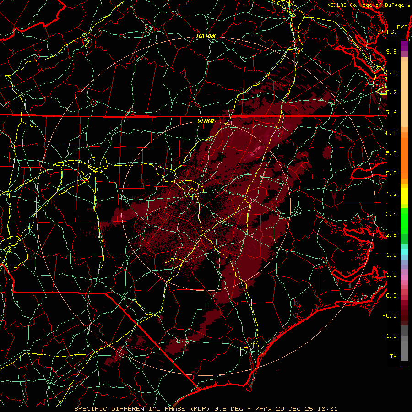Click the 8.2 scale label
The height and width of the screenshot is (412, 412).
click(391, 92)
